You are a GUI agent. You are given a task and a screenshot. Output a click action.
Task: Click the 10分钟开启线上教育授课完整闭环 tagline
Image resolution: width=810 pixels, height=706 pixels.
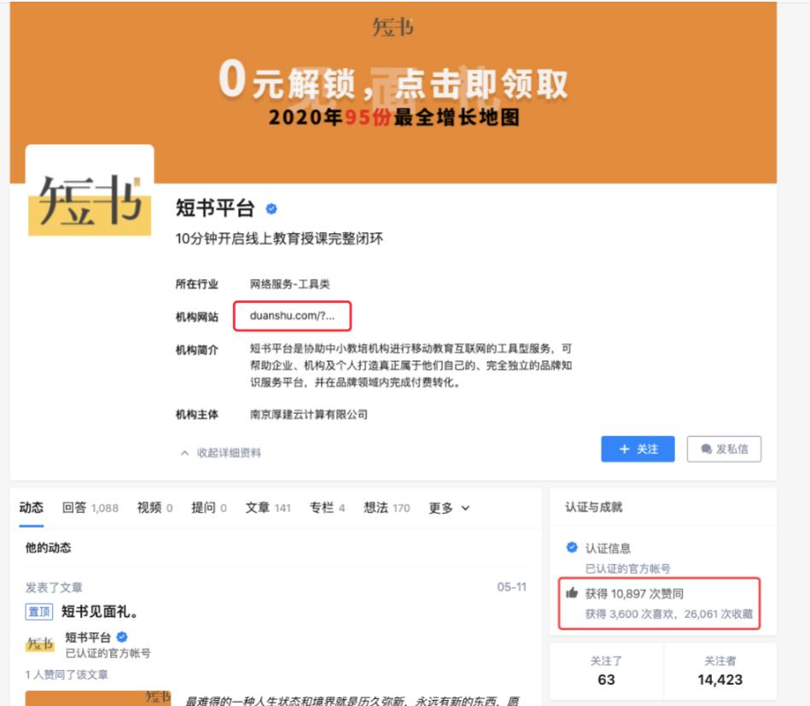[x=279, y=239]
